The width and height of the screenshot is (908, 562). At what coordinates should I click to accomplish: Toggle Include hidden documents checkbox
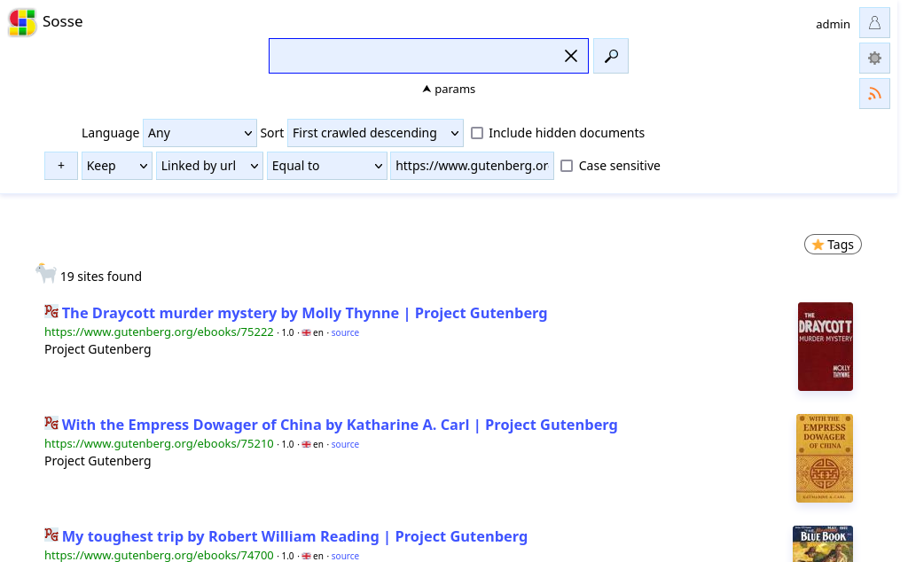click(x=477, y=133)
